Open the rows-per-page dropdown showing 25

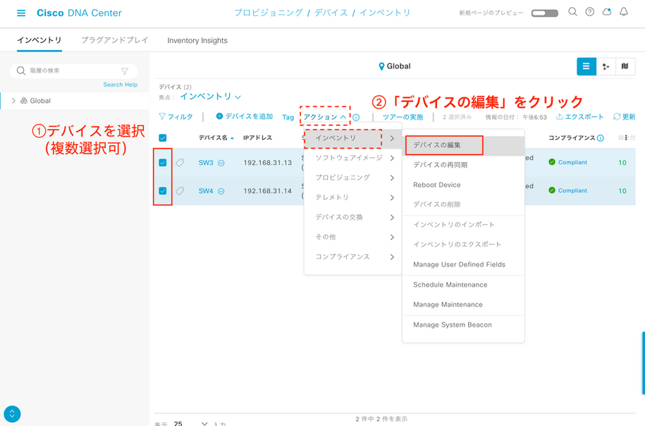pyautogui.click(x=190, y=423)
